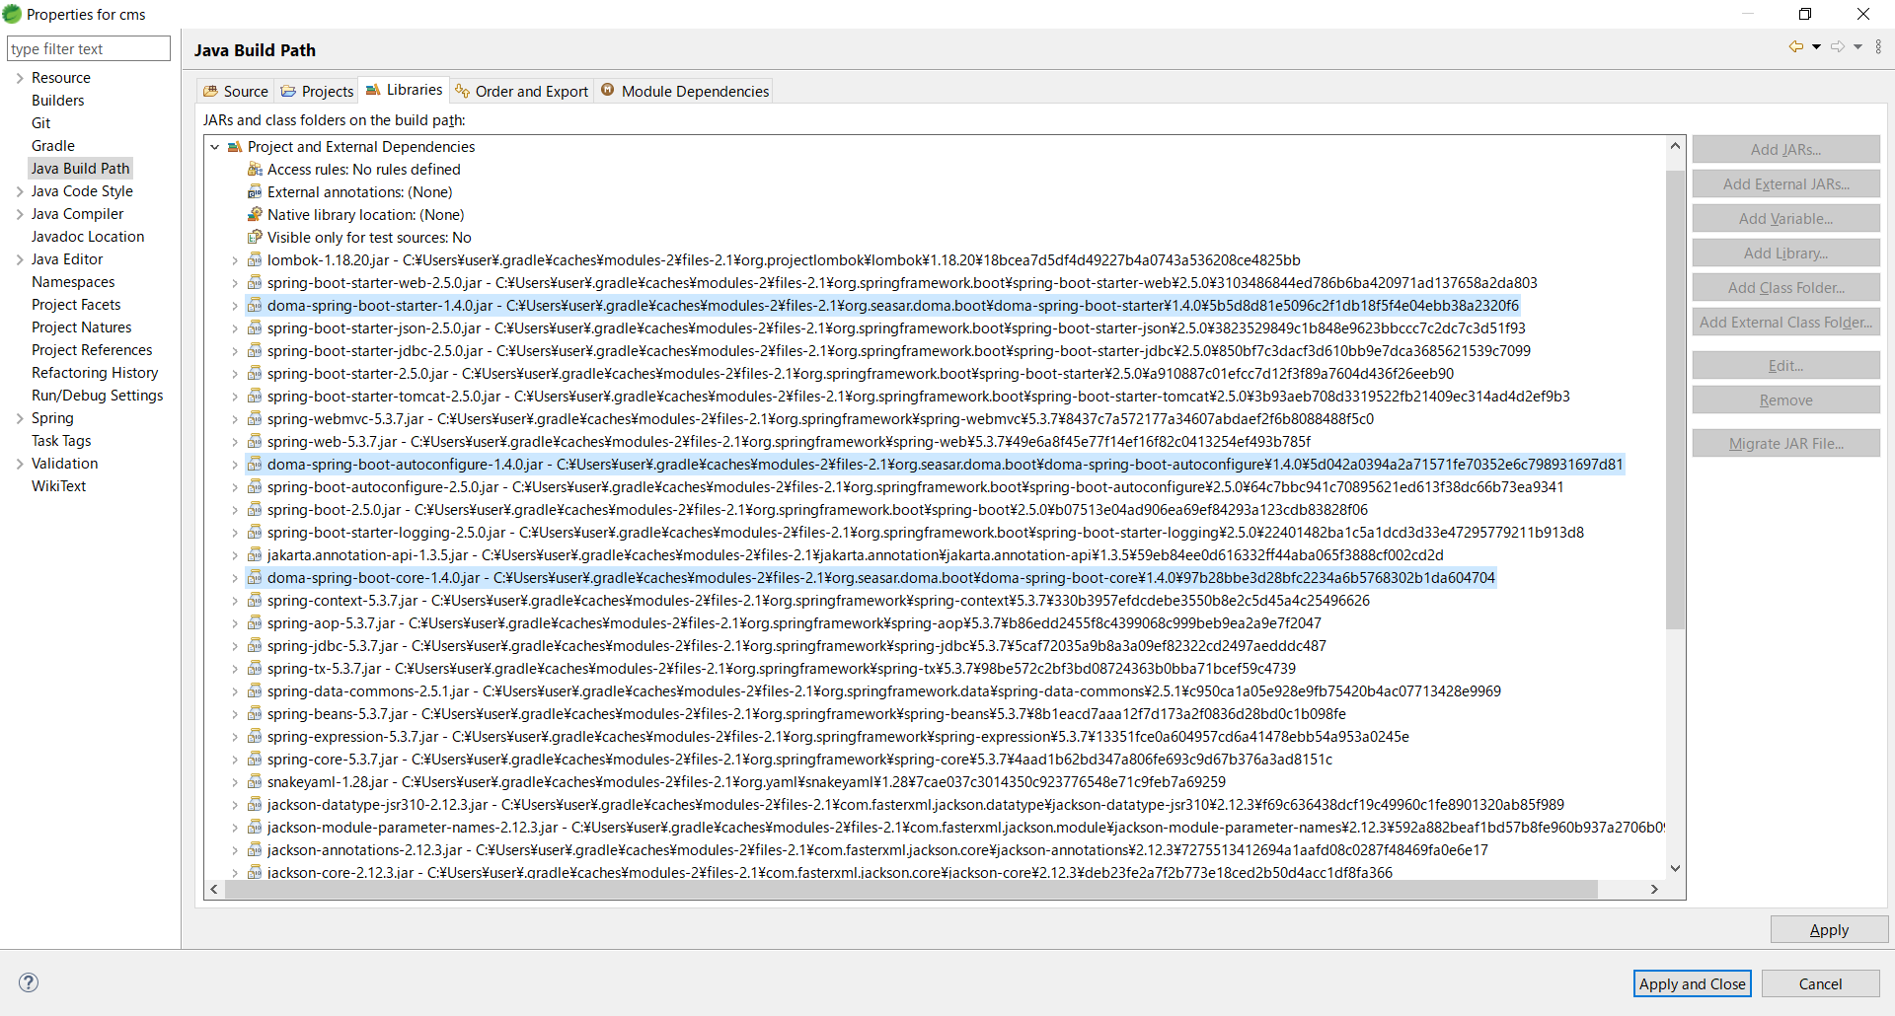This screenshot has width=1895, height=1016.
Task: Select the jackson-datatype-jsr310-2.12.3.jar row
Action: point(915,805)
